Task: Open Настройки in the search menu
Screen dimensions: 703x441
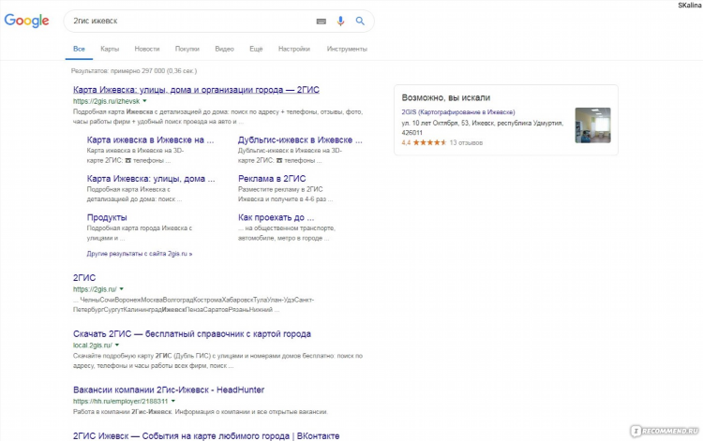Action: click(x=294, y=49)
